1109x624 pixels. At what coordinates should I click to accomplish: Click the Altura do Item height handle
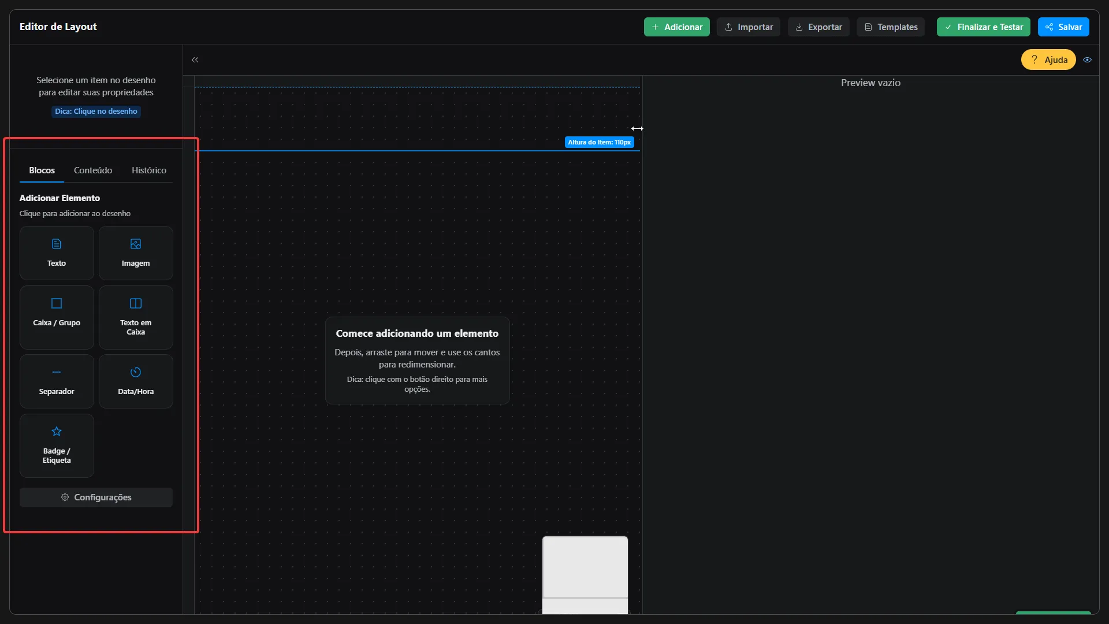(x=599, y=142)
